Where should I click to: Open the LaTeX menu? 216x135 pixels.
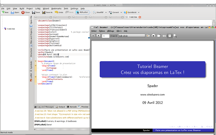(37, 9)
